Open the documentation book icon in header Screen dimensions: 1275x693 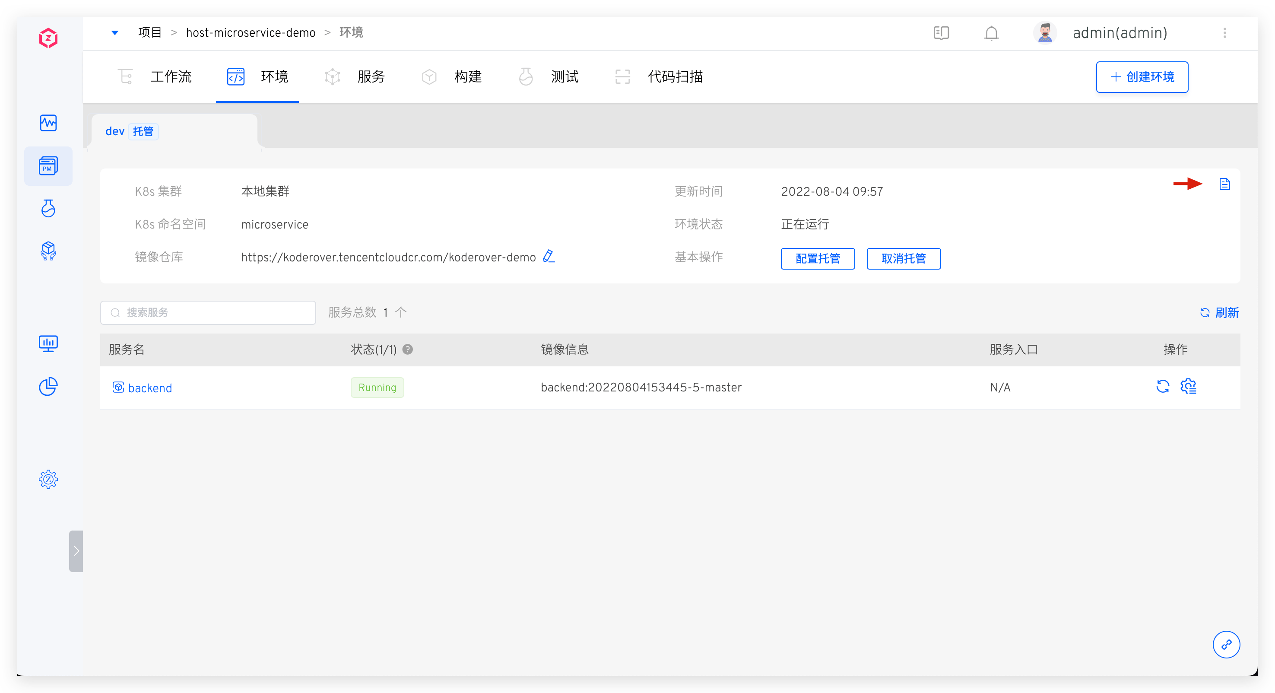pos(941,33)
